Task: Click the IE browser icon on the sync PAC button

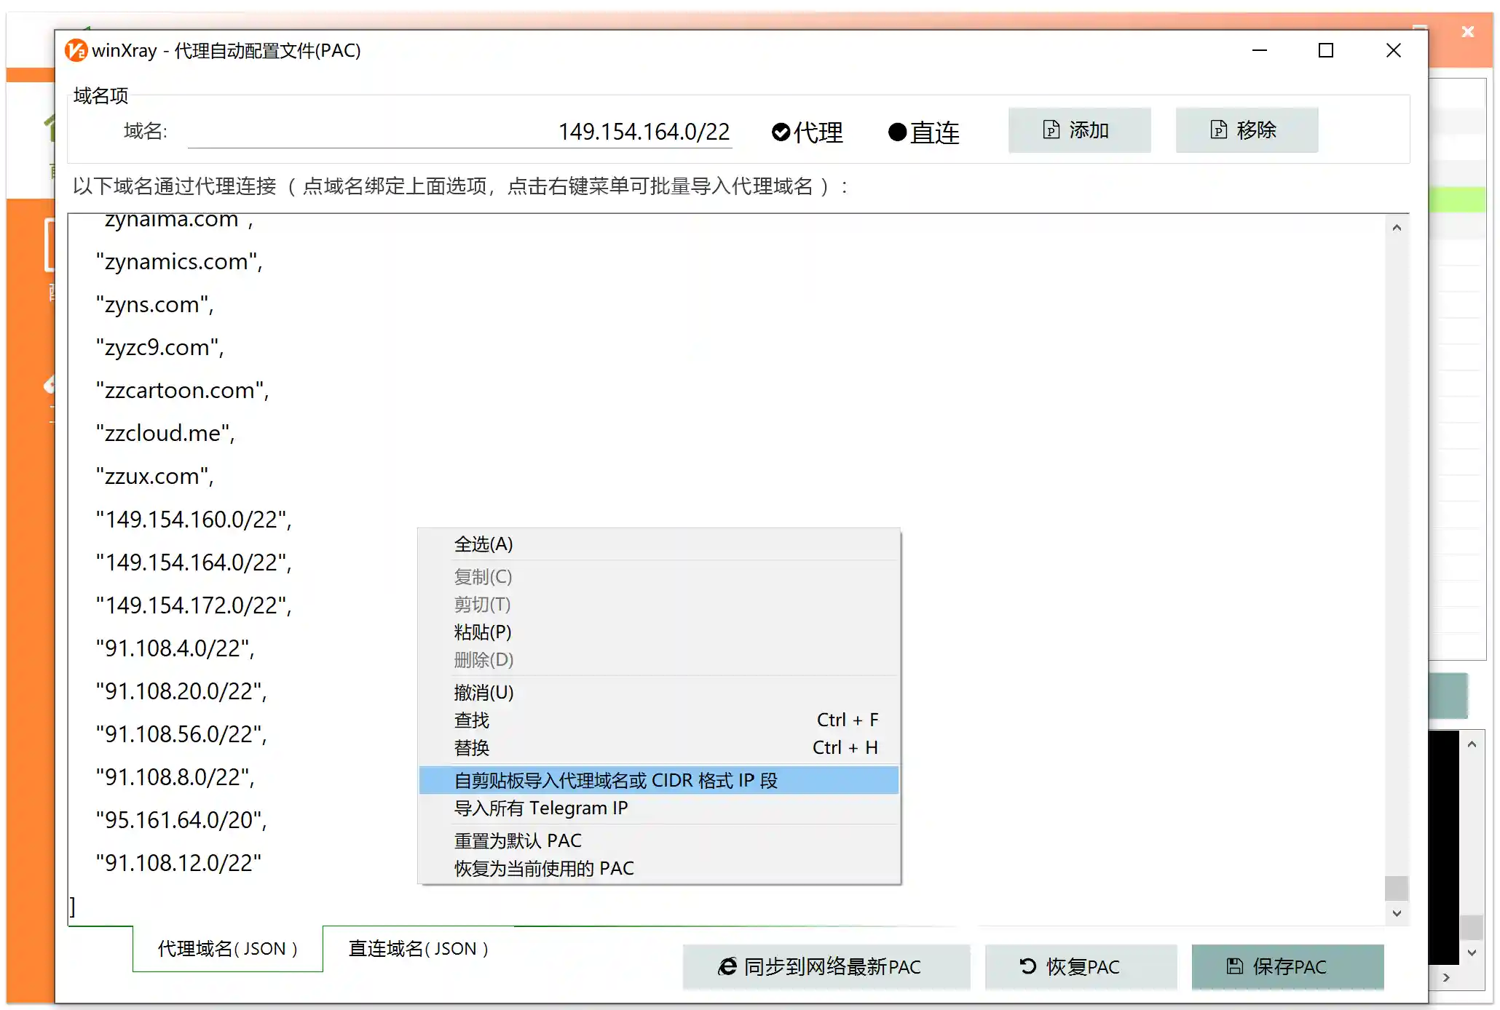Action: 725,966
